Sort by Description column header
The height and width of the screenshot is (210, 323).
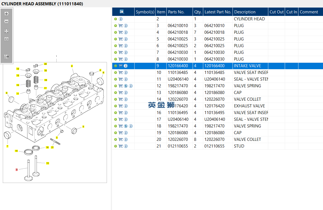tap(250, 12)
